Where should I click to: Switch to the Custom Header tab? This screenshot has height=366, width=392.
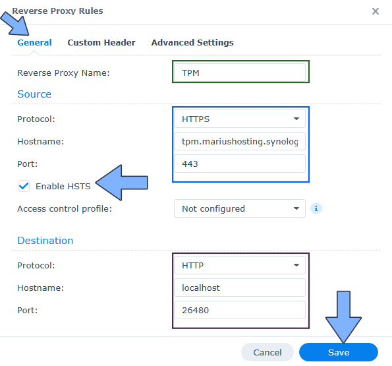[101, 42]
